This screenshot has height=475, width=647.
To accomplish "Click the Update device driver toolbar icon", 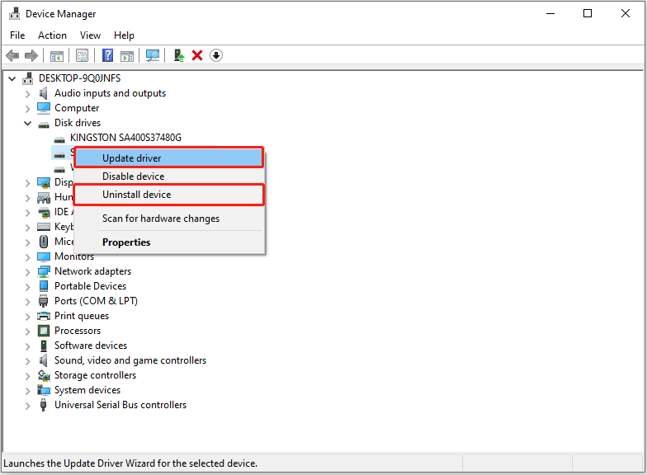I will (178, 55).
